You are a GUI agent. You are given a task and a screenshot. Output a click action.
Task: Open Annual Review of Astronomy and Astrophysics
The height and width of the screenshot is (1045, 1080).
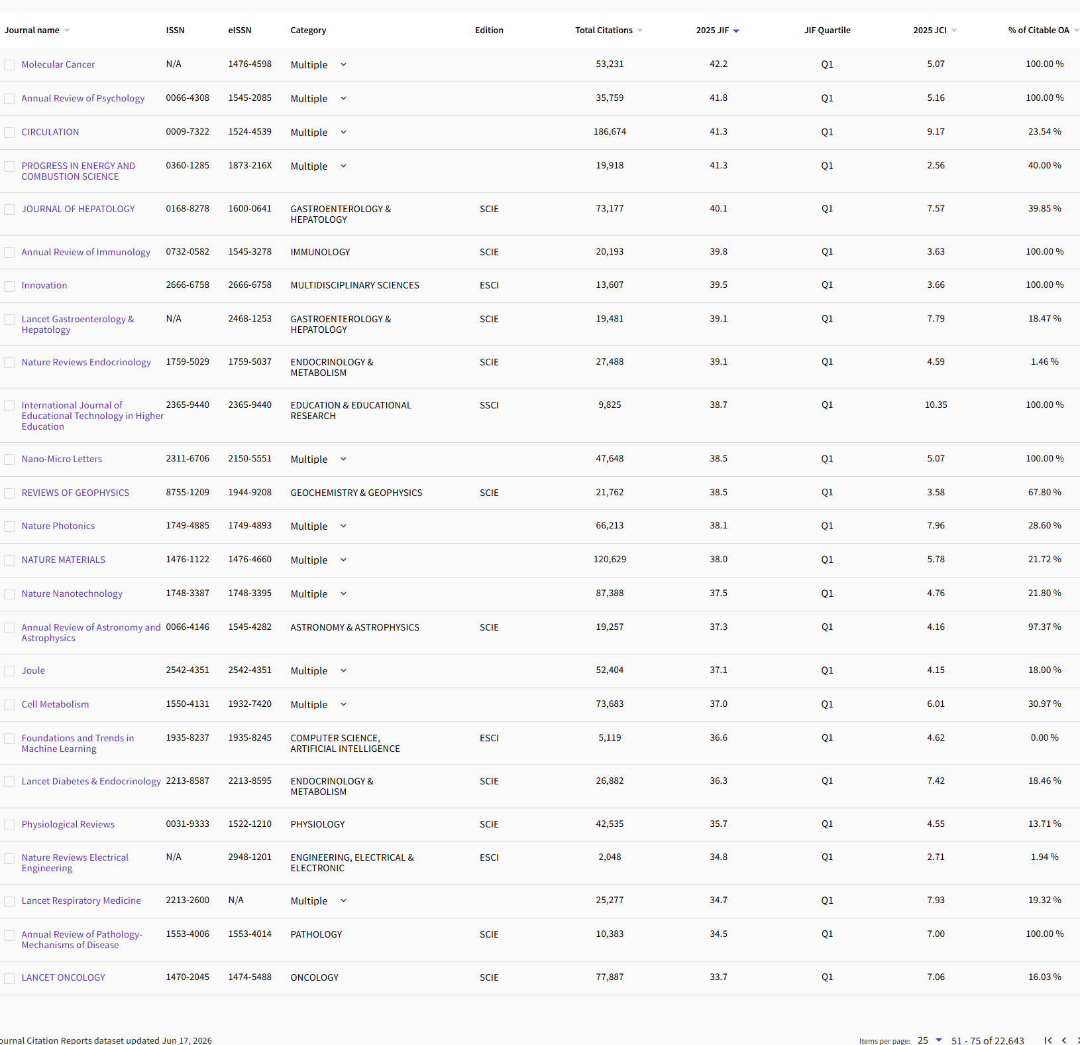tap(91, 633)
